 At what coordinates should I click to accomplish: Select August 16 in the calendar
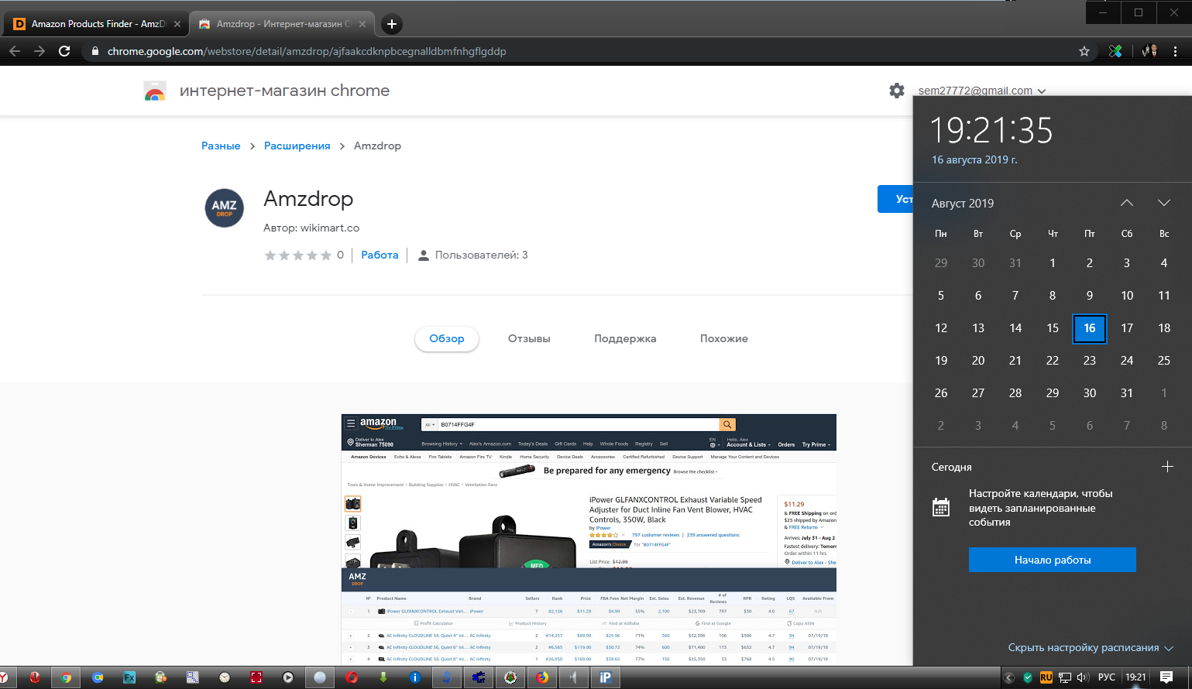click(1090, 328)
